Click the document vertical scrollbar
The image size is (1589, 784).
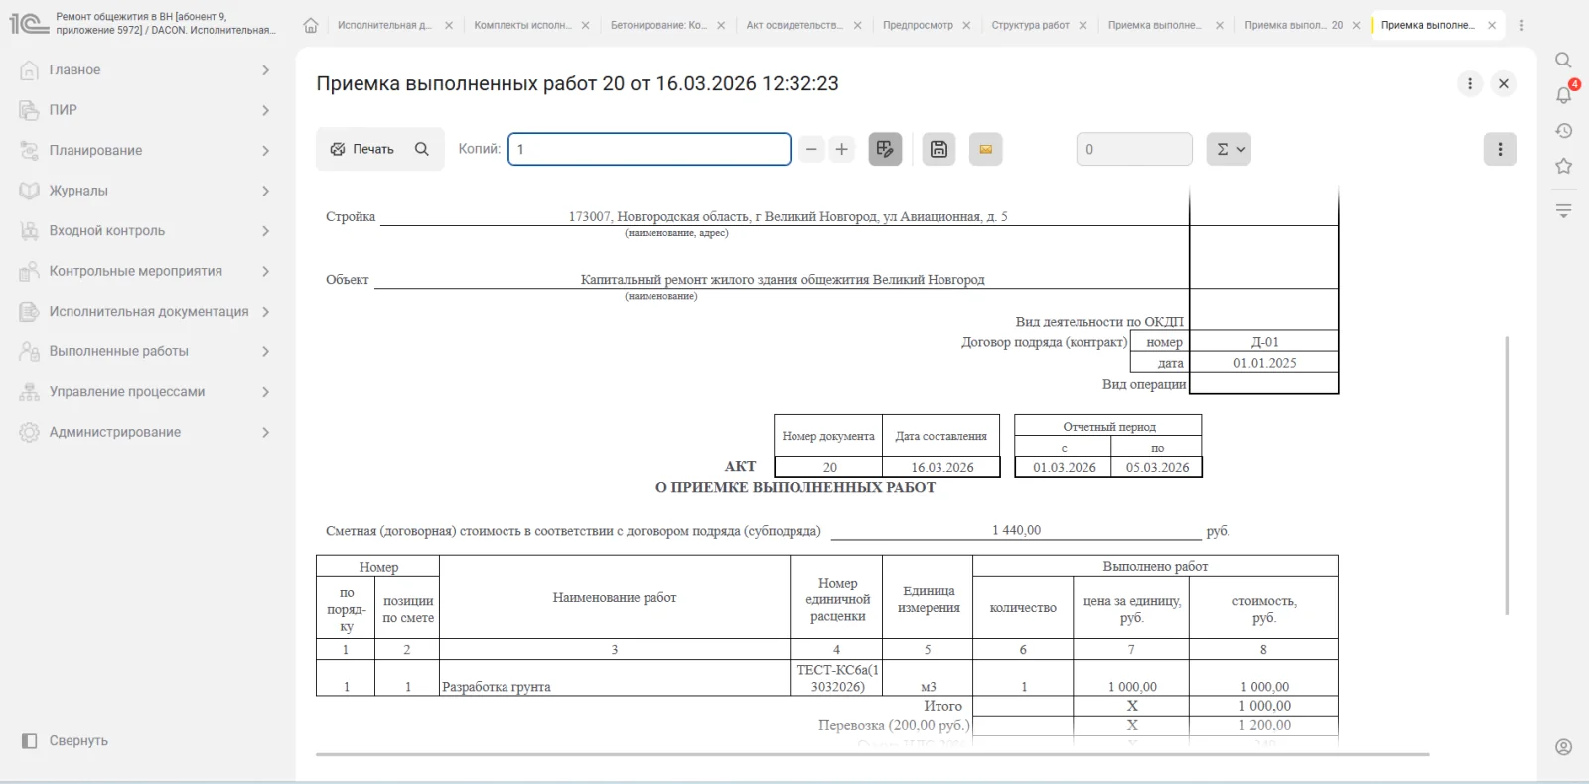coord(1507,476)
